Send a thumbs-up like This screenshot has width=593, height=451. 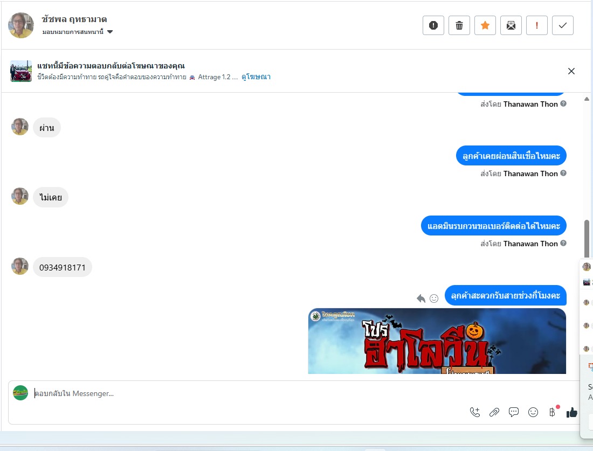pos(572,412)
